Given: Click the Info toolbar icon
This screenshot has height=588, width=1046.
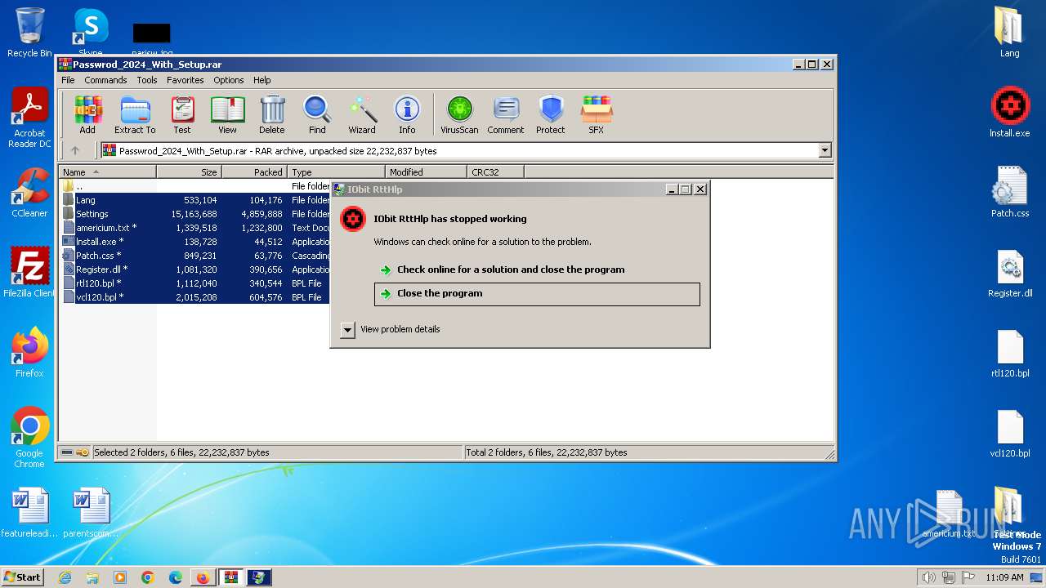Looking at the screenshot, I should tap(407, 115).
